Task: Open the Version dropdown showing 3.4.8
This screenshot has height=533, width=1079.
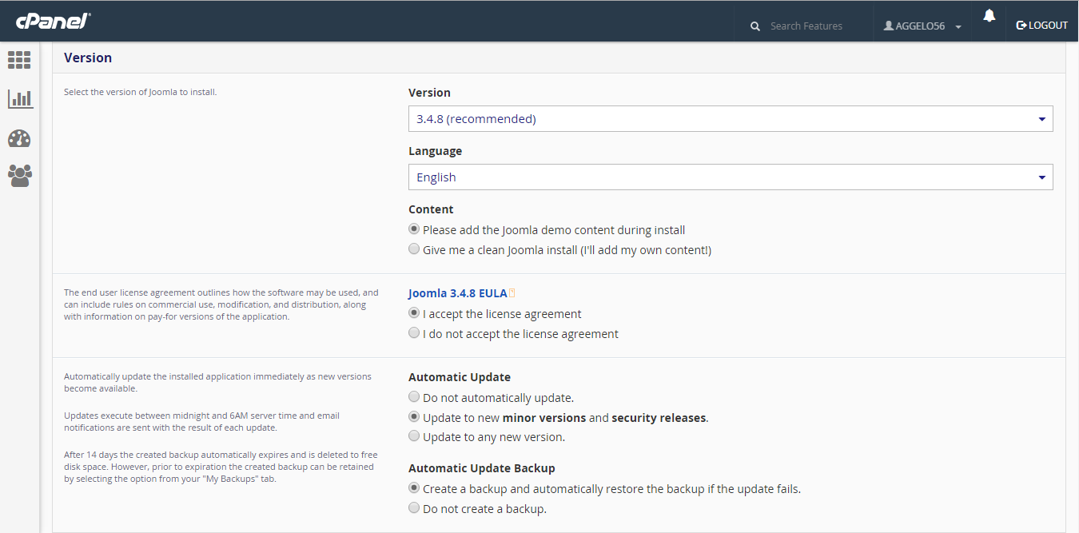Action: click(x=731, y=118)
